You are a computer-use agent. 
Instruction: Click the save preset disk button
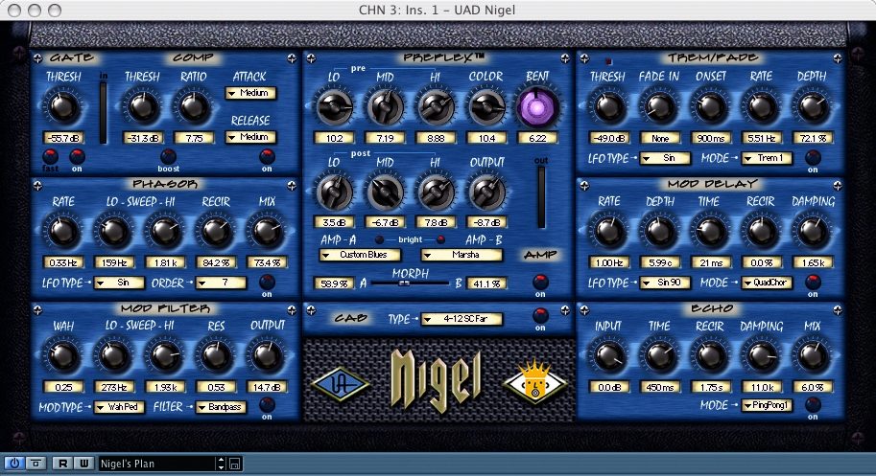[235, 464]
